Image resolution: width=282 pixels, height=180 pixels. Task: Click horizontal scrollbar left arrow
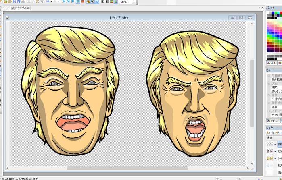pyautogui.click(x=7, y=168)
